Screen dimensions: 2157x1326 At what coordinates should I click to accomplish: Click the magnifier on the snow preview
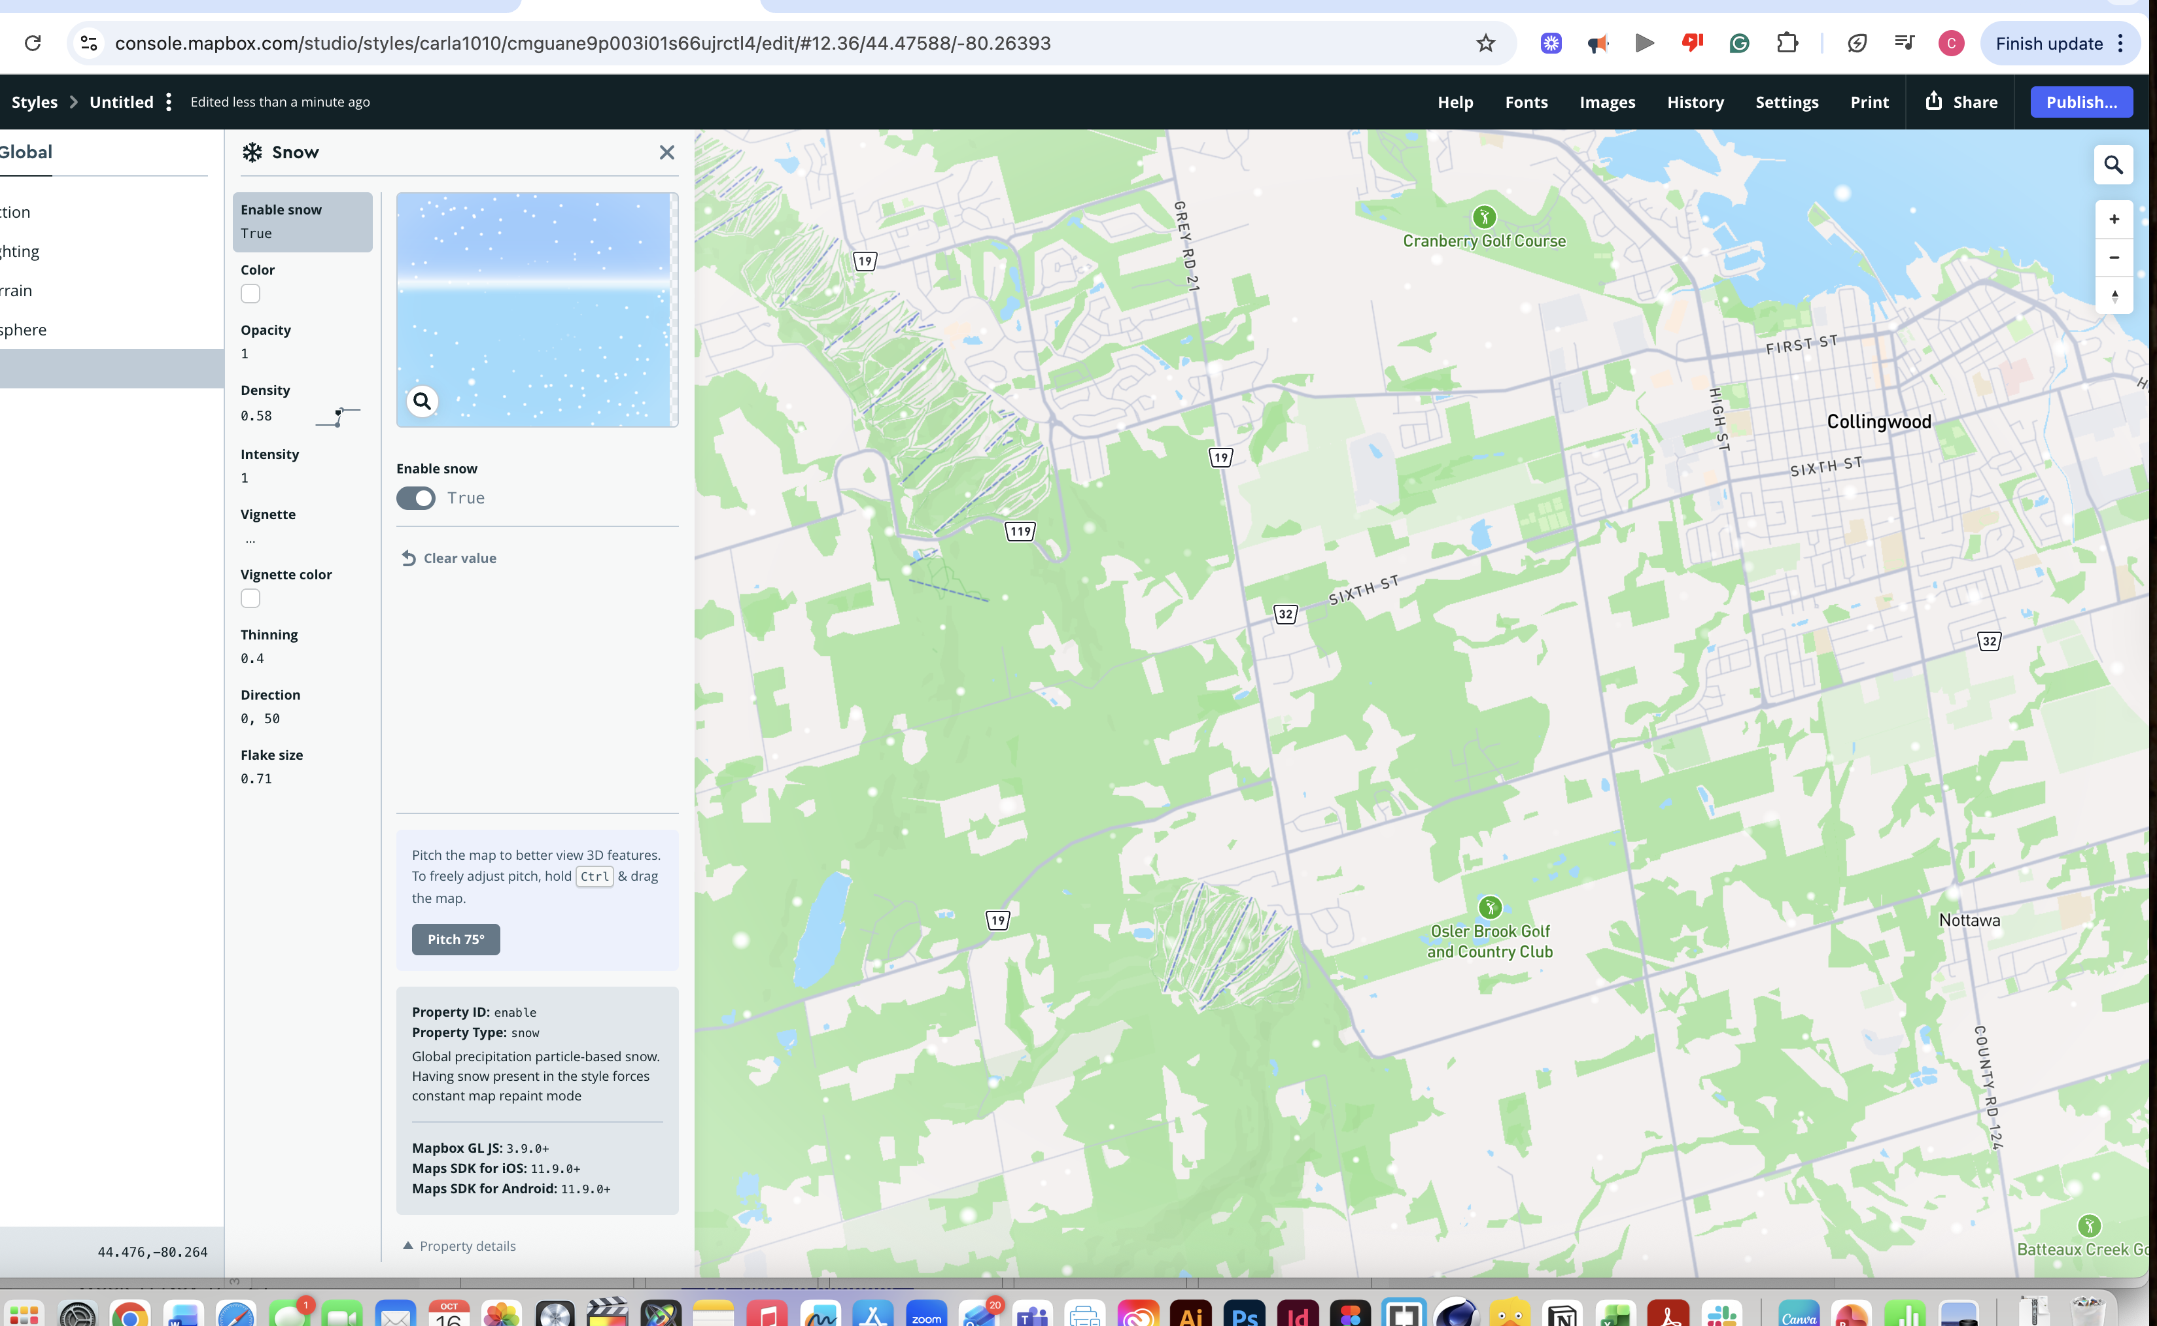[422, 401]
